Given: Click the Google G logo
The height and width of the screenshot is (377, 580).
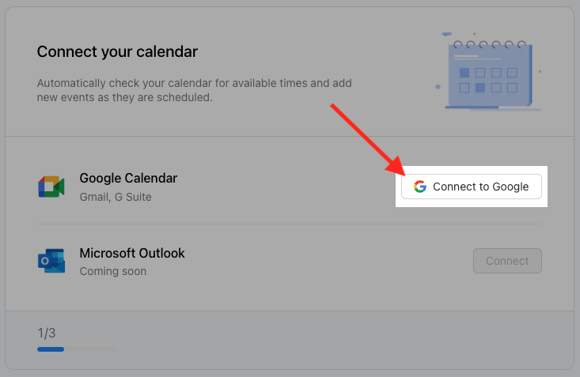Looking at the screenshot, I should click(x=420, y=187).
